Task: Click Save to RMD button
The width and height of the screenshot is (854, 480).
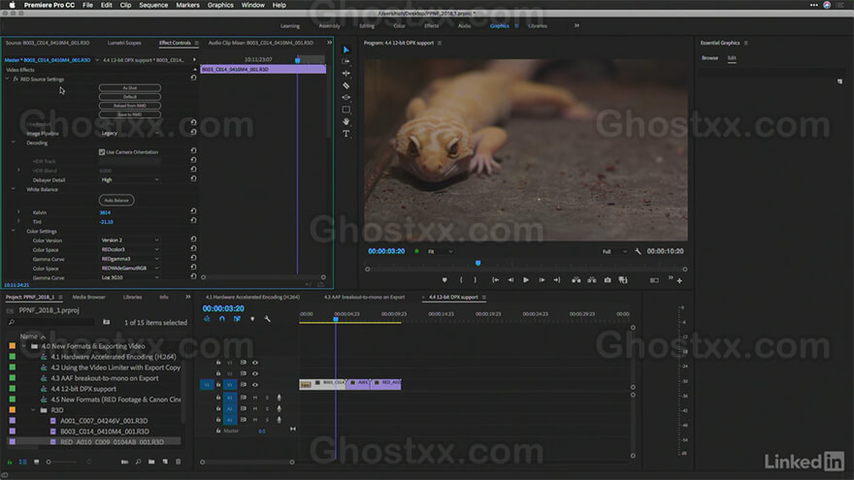Action: pyautogui.click(x=130, y=114)
